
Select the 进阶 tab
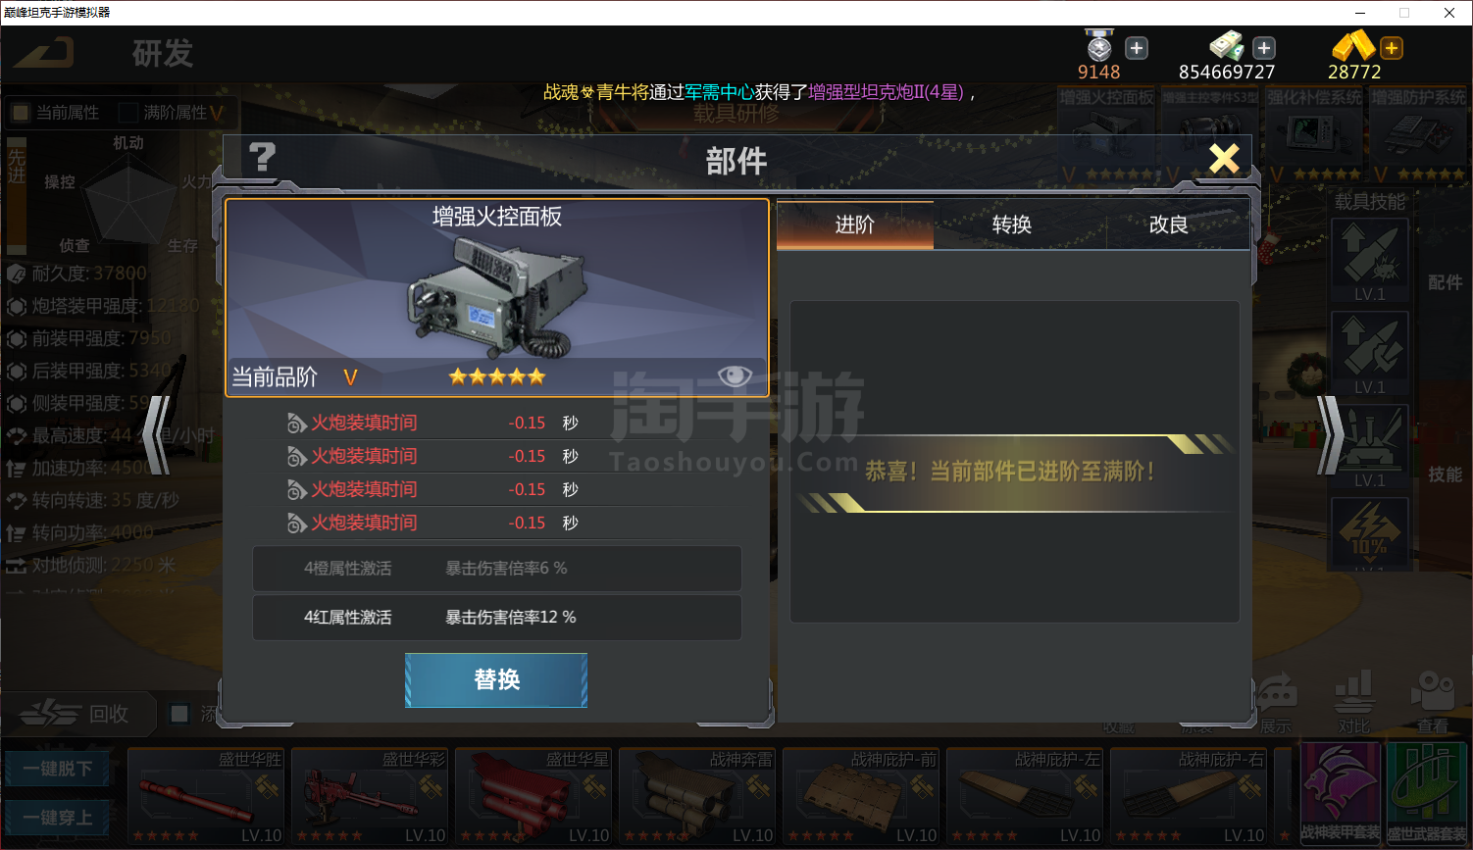click(x=855, y=225)
